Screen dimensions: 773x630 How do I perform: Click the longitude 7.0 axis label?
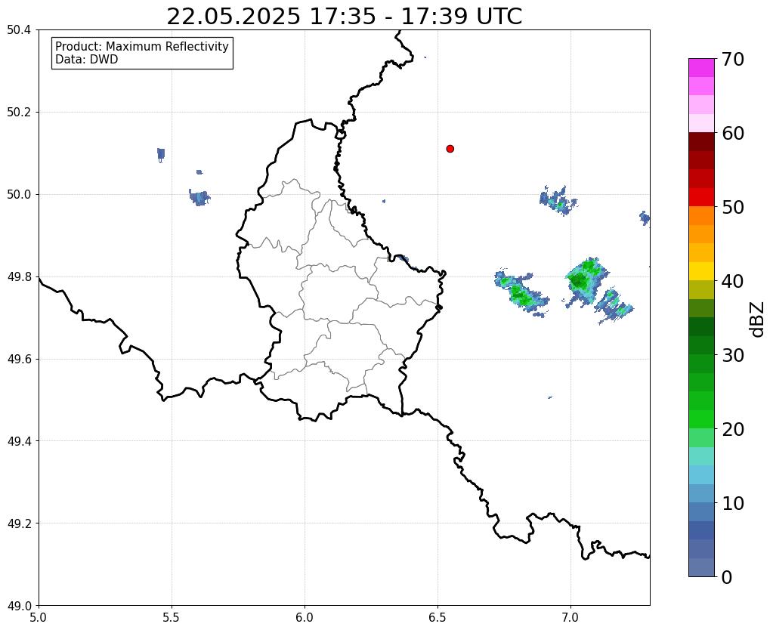[x=570, y=617]
